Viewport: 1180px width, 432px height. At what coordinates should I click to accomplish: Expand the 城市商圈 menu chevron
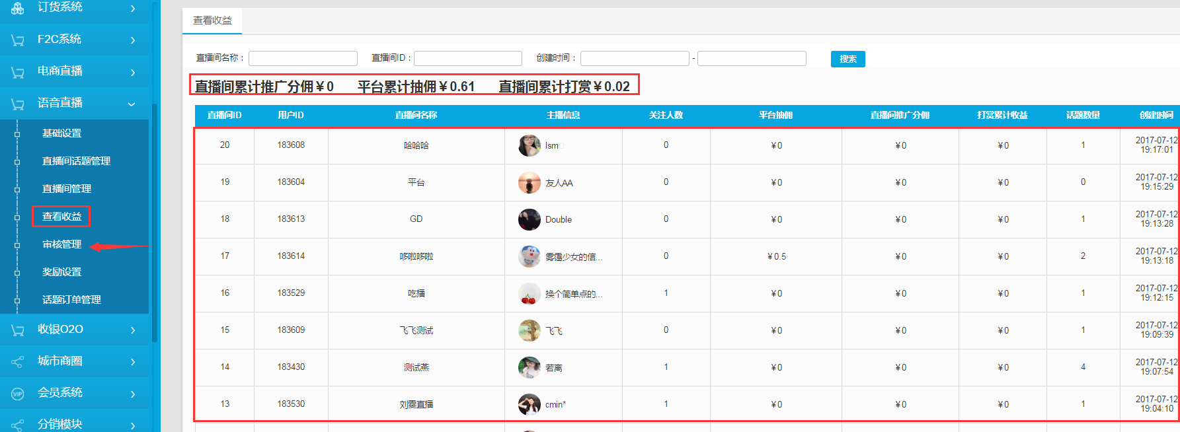coord(133,361)
